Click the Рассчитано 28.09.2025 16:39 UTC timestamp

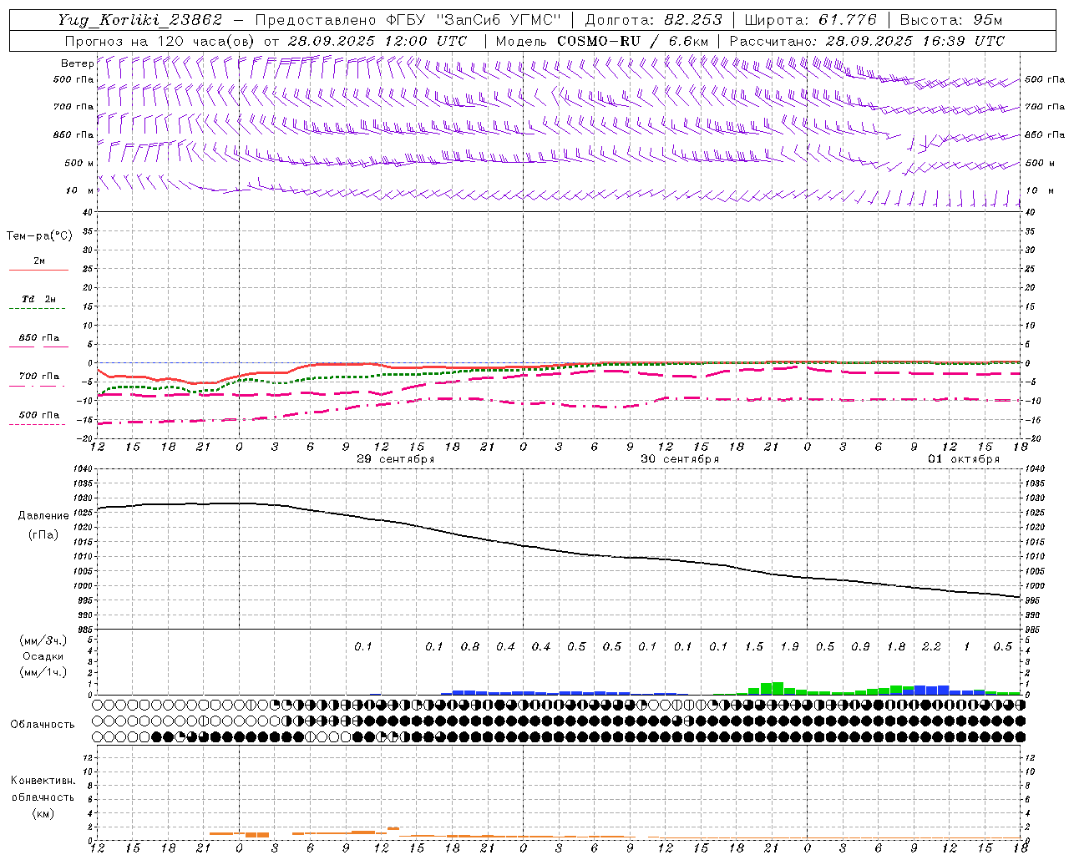click(866, 41)
